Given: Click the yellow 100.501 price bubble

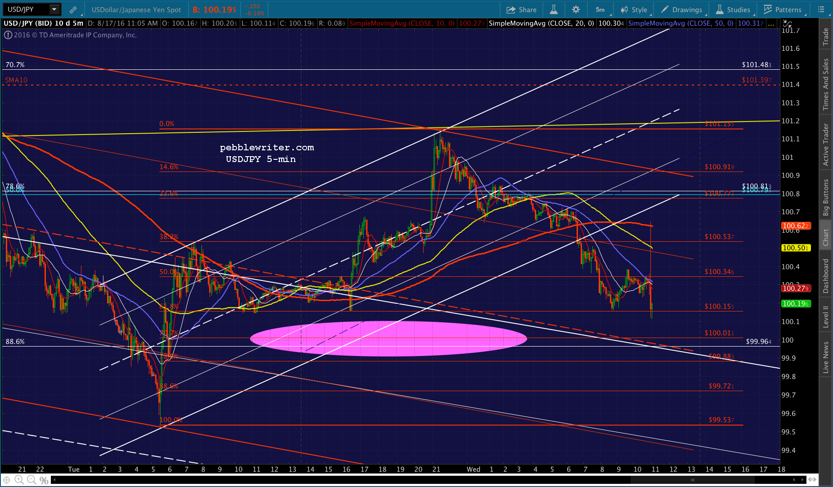Looking at the screenshot, I should click(796, 248).
